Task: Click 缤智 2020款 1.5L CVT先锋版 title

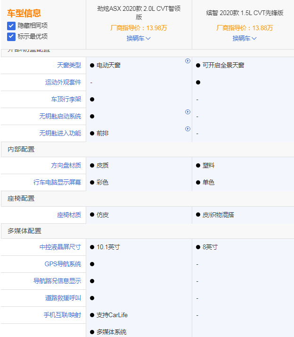Action: [245, 13]
